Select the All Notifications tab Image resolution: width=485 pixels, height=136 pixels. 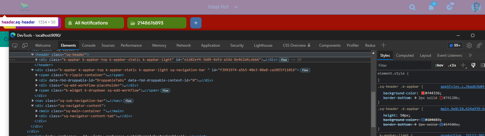pos(94,23)
